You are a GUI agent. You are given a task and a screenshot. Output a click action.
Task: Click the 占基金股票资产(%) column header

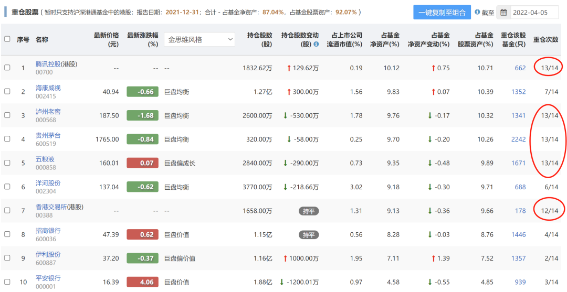[x=476, y=40]
